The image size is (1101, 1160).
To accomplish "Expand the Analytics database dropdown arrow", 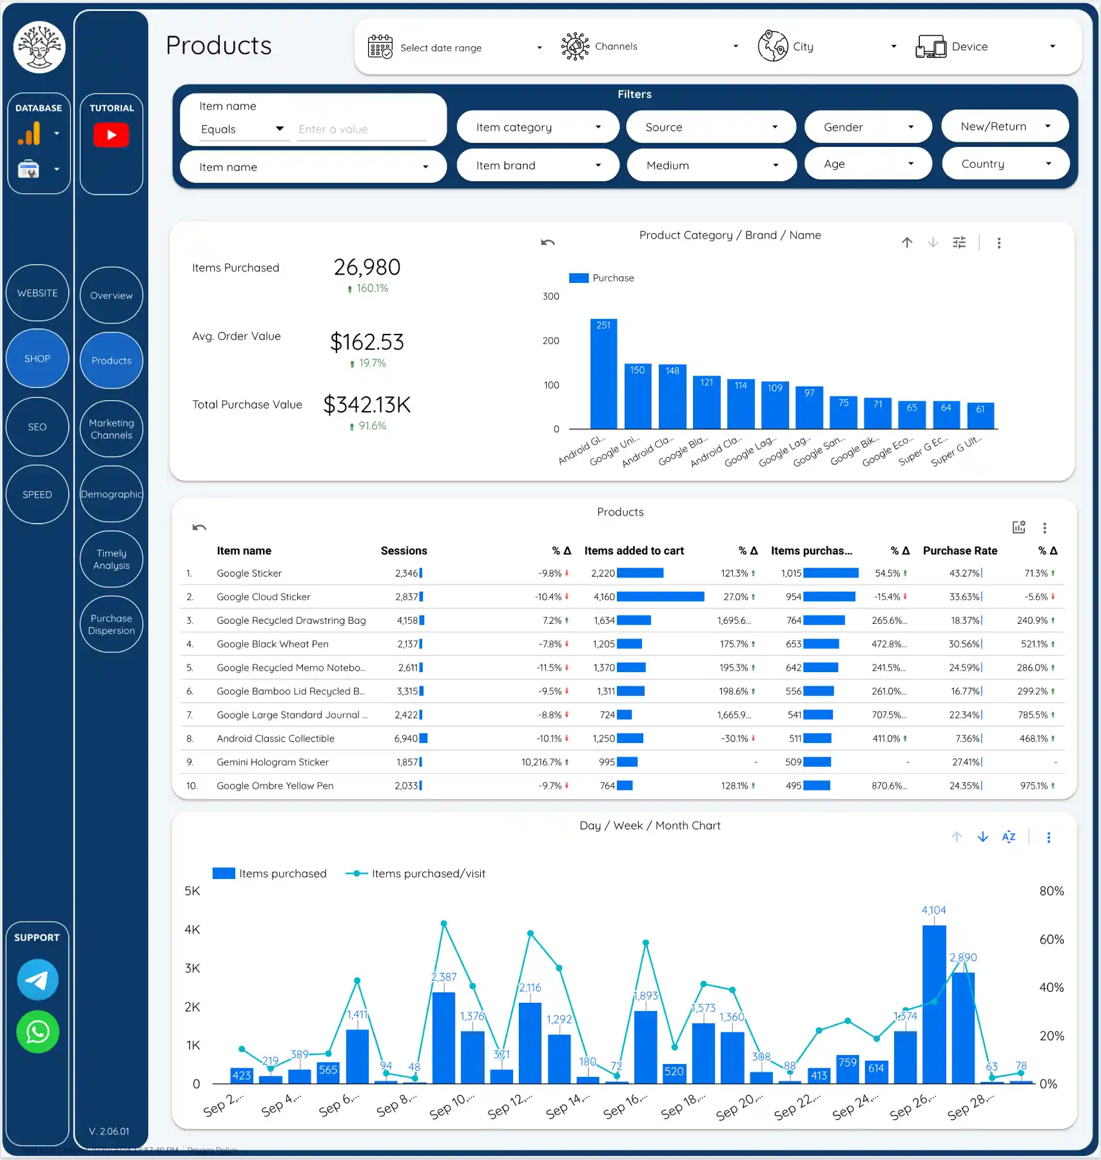I will [57, 133].
